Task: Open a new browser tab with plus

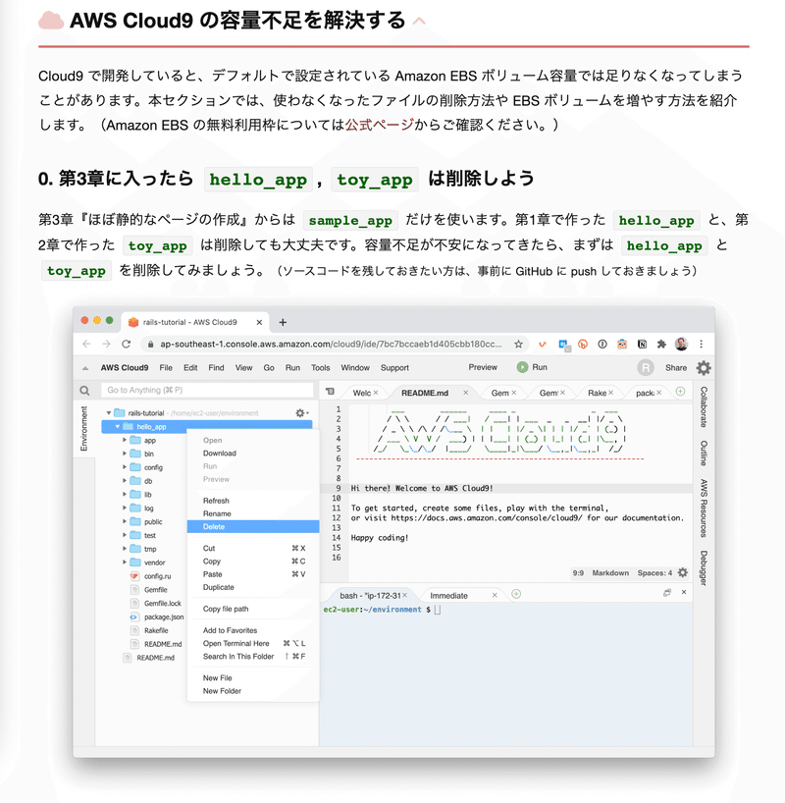Action: (x=283, y=322)
